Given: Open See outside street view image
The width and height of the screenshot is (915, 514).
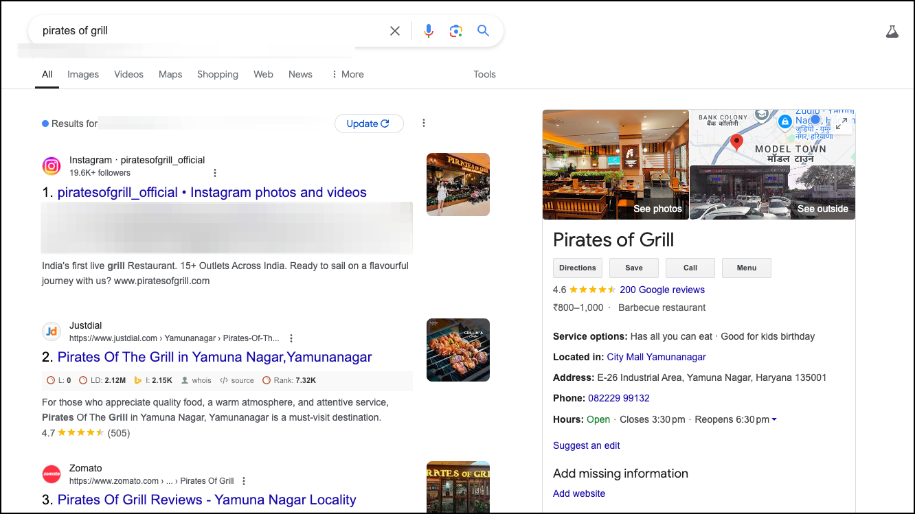Looking at the screenshot, I should tap(773, 193).
